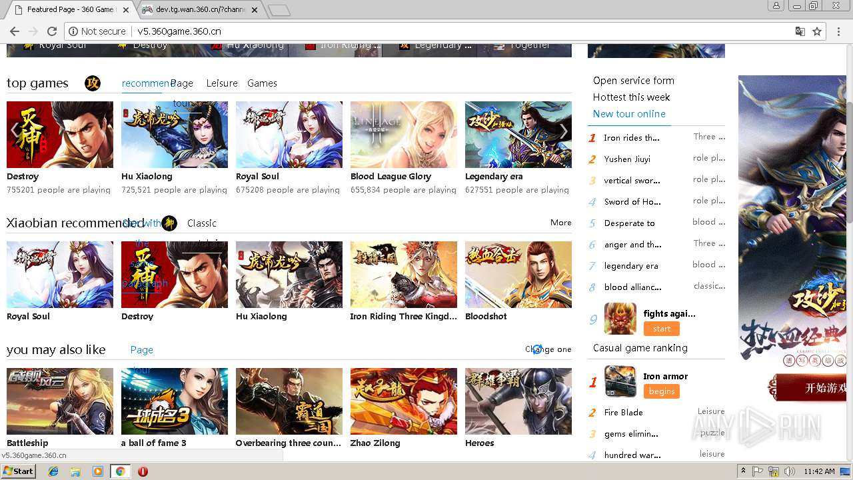
Task: Click Iron rides th... ranking entry
Action: click(x=632, y=138)
